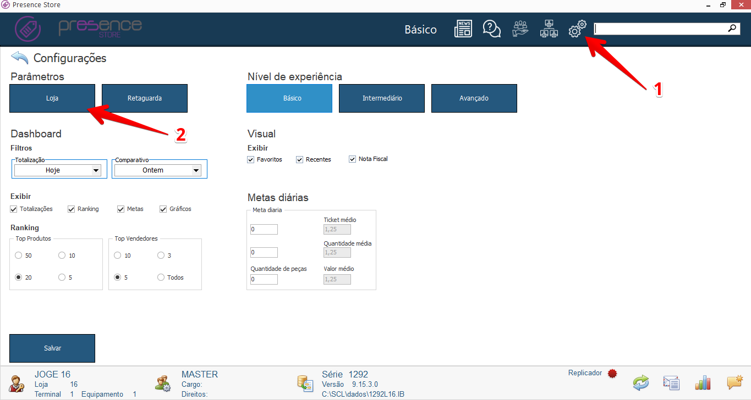751x400 pixels.
Task: Click the JOGE 16 user icon
Action: pos(17,383)
